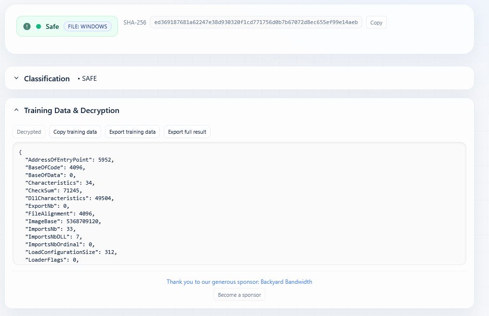Expand the Classification section chevron
Viewport: 489px width, 316px height.
[x=16, y=78]
